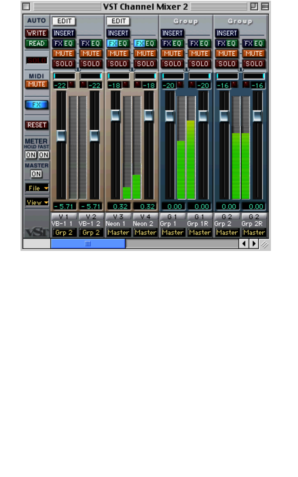Open FX sends for channel VB-1 2
This screenshot has height=477, width=298.
84,43
